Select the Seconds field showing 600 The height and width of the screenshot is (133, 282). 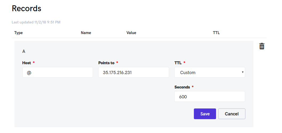tap(210, 96)
